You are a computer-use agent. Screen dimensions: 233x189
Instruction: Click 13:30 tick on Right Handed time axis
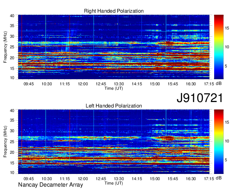[x=119, y=84]
